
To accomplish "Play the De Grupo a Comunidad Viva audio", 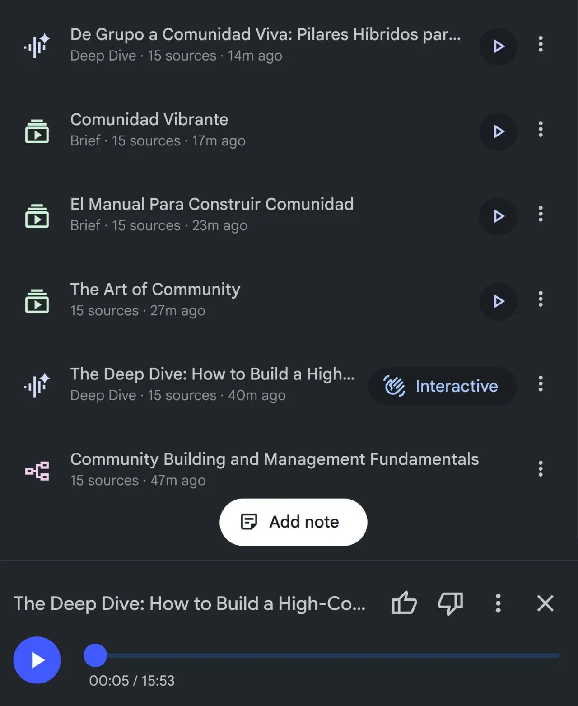I will pyautogui.click(x=498, y=46).
